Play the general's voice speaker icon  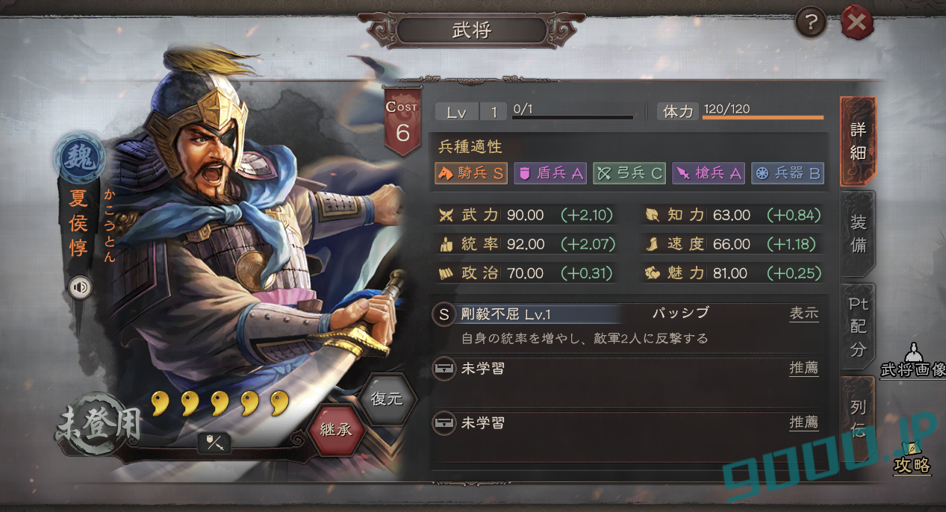click(79, 287)
